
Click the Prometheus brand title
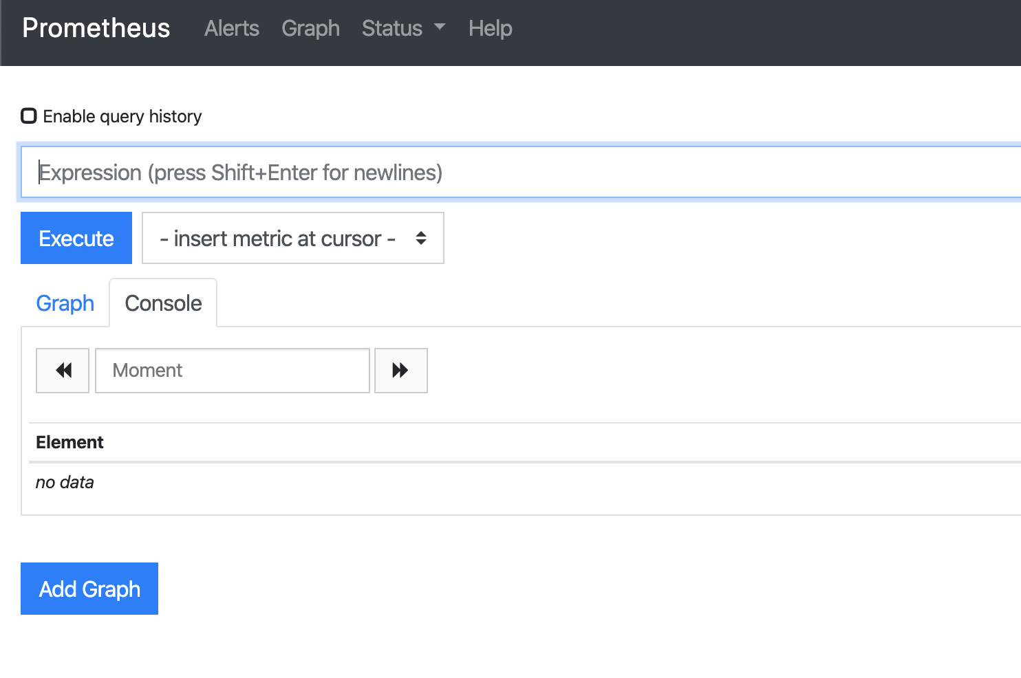[96, 28]
